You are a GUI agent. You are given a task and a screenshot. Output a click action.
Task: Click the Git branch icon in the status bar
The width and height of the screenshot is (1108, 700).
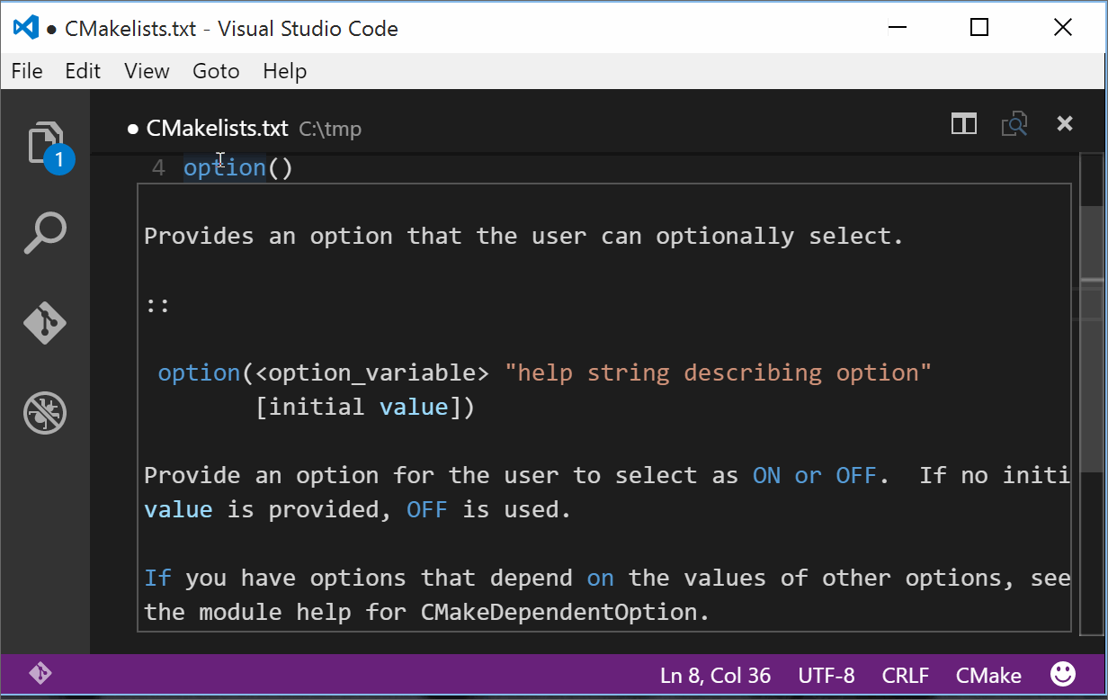tap(40, 674)
